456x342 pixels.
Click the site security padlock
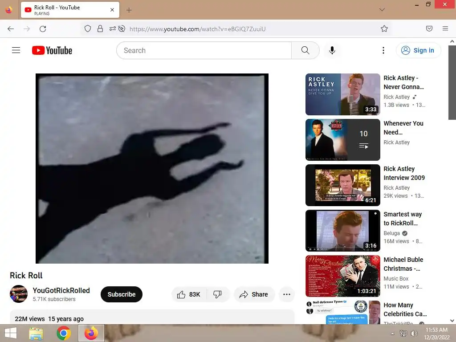pos(100,28)
